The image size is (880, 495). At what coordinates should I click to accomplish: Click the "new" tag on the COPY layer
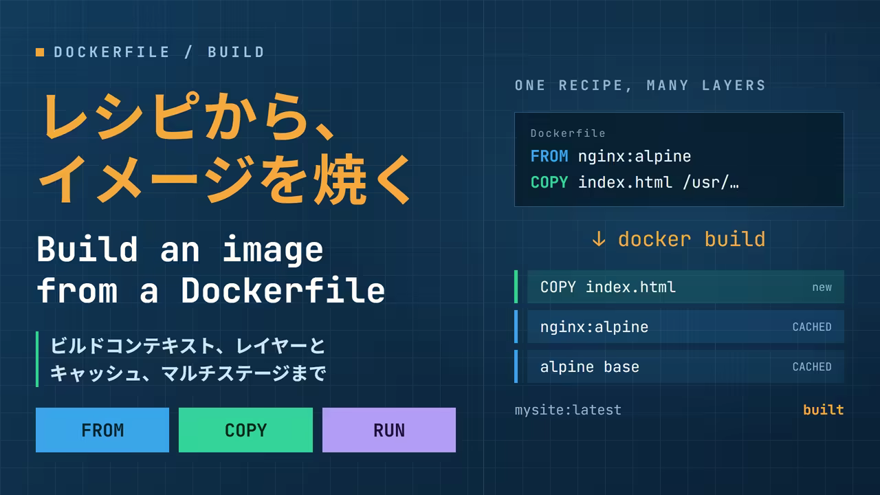click(x=822, y=287)
